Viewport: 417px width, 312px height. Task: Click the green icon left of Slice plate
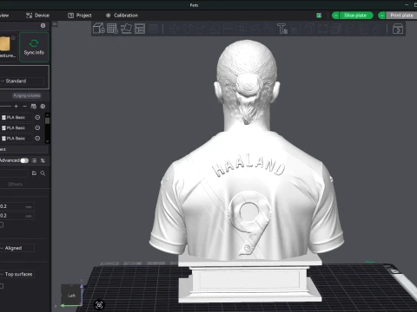(x=319, y=16)
